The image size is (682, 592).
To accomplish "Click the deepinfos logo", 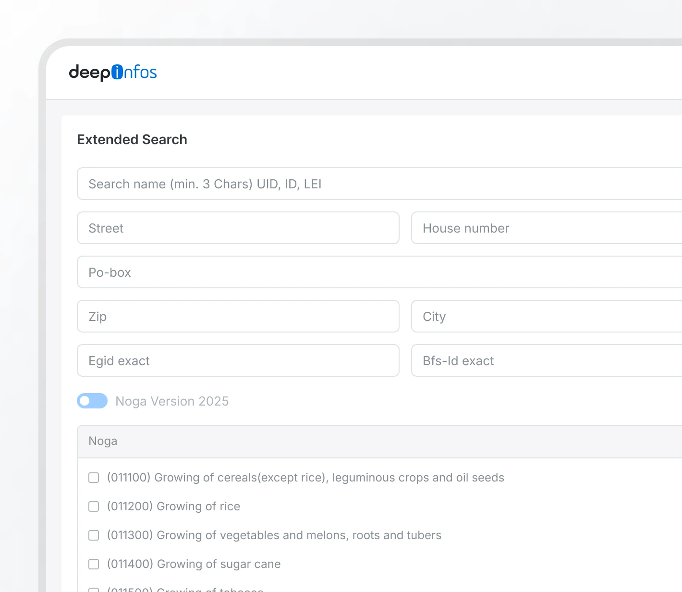I will tap(113, 73).
